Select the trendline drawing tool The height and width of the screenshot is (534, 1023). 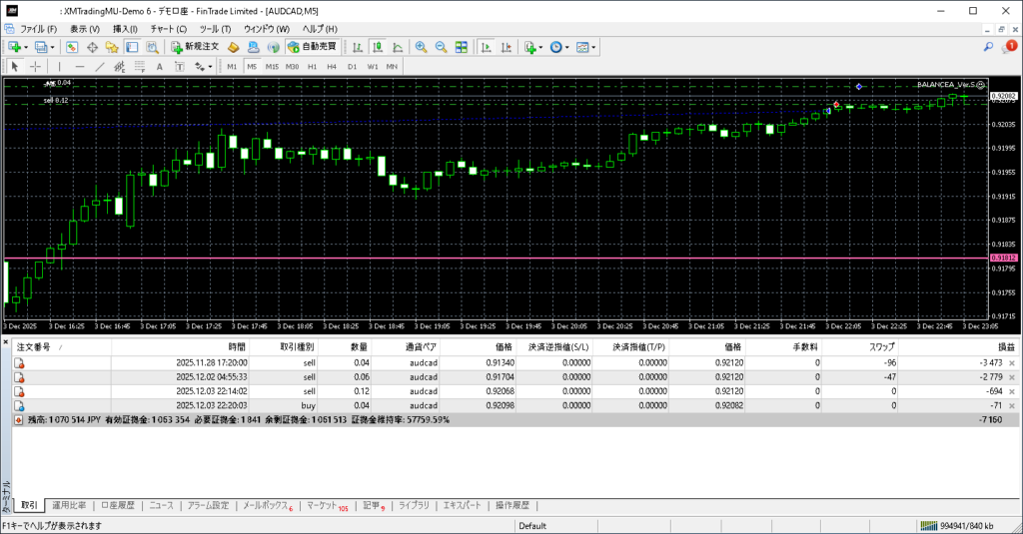99,67
